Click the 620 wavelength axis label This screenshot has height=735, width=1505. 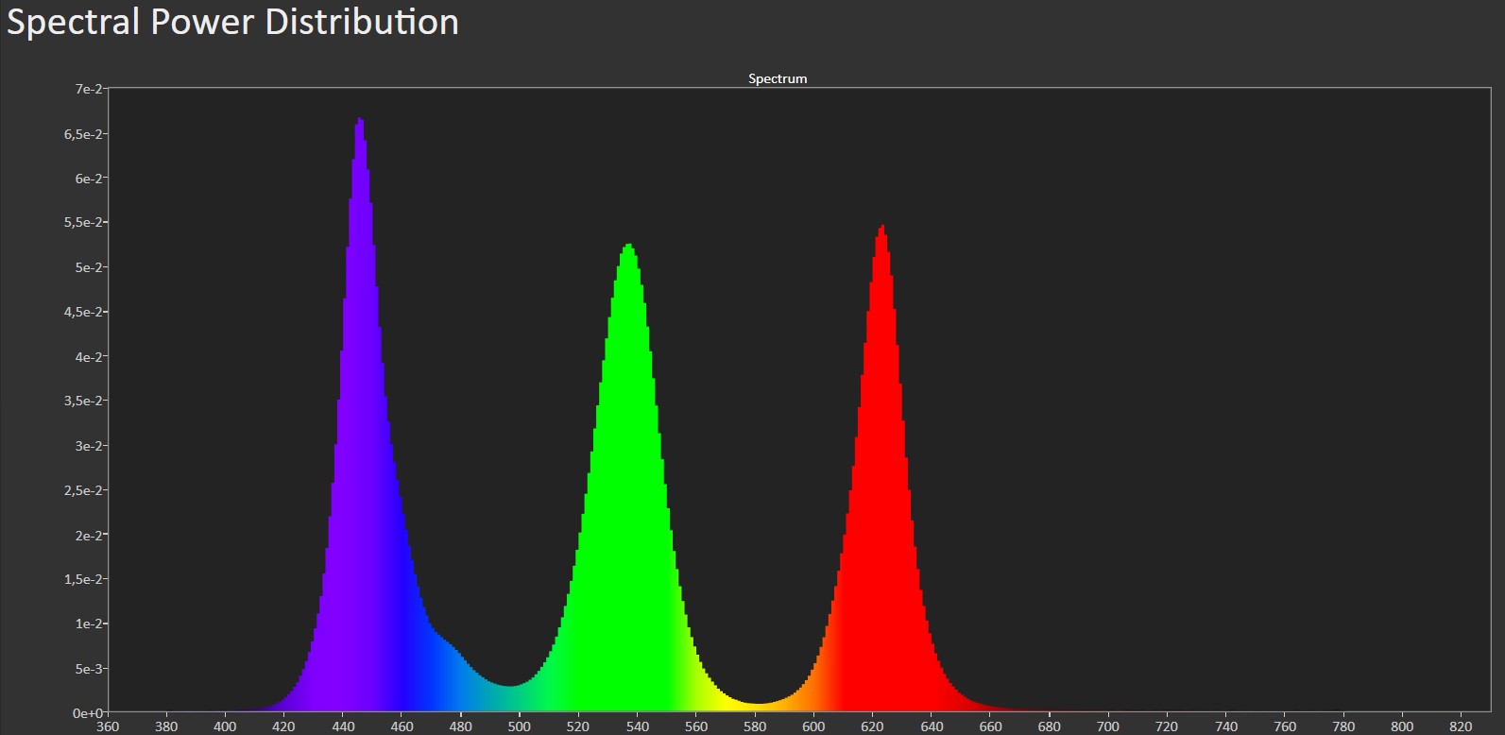tap(872, 726)
